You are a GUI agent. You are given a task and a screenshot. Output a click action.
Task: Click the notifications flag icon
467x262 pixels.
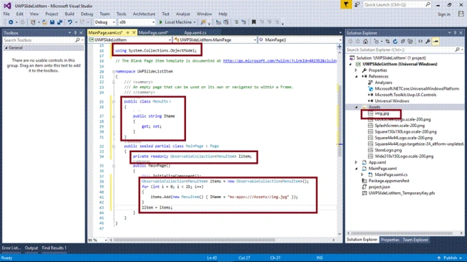[x=346, y=4]
